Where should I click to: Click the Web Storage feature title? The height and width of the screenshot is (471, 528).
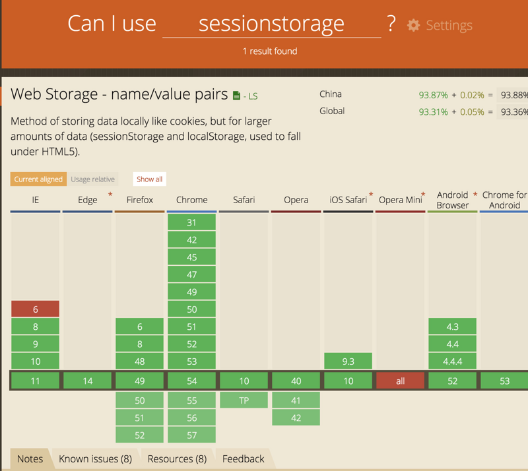click(119, 94)
